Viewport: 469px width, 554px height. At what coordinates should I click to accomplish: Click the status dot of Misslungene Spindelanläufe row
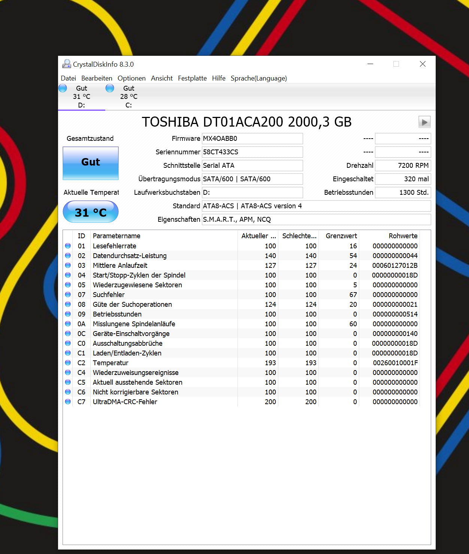tap(68, 324)
